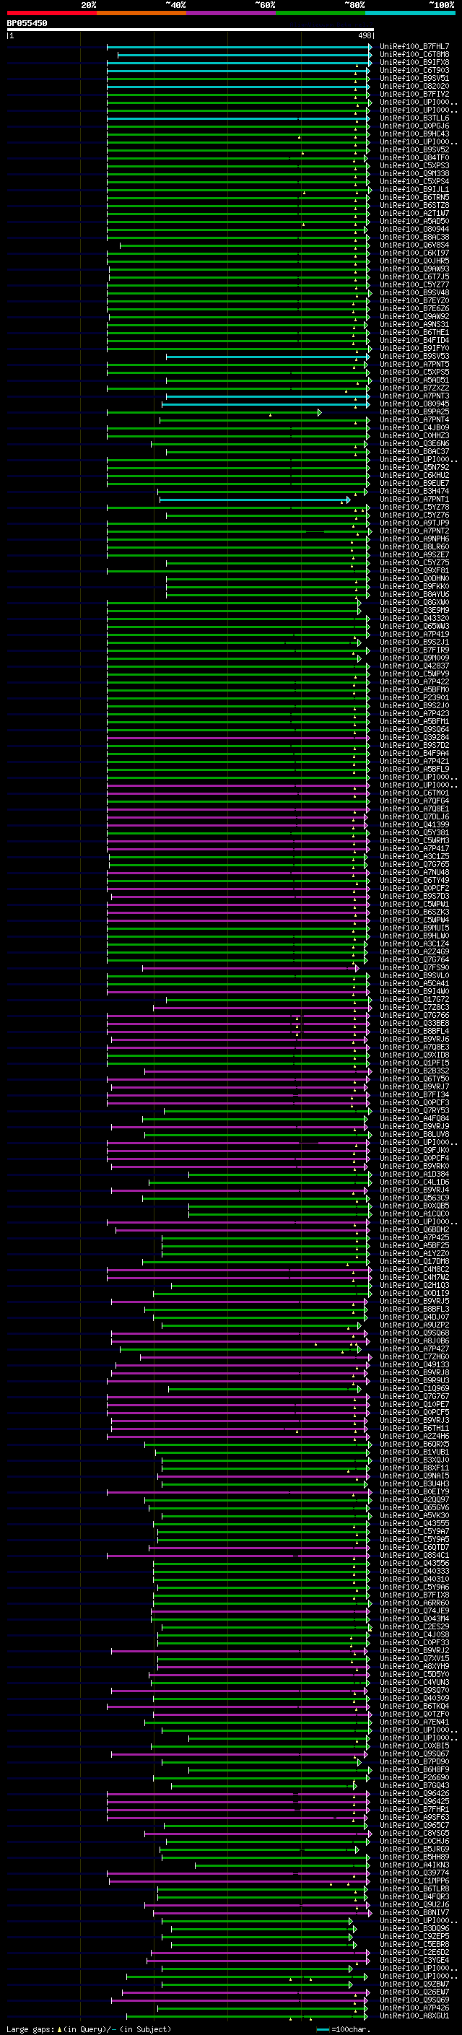Click the UniRef100_P26690 label

tap(414, 1777)
